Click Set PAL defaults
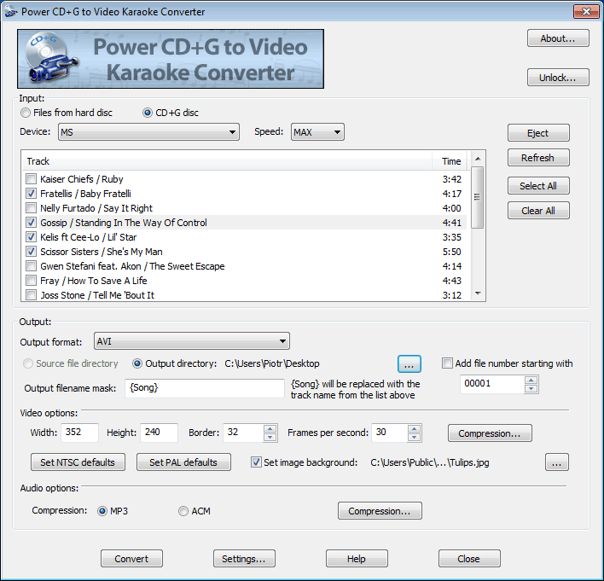 183,462
